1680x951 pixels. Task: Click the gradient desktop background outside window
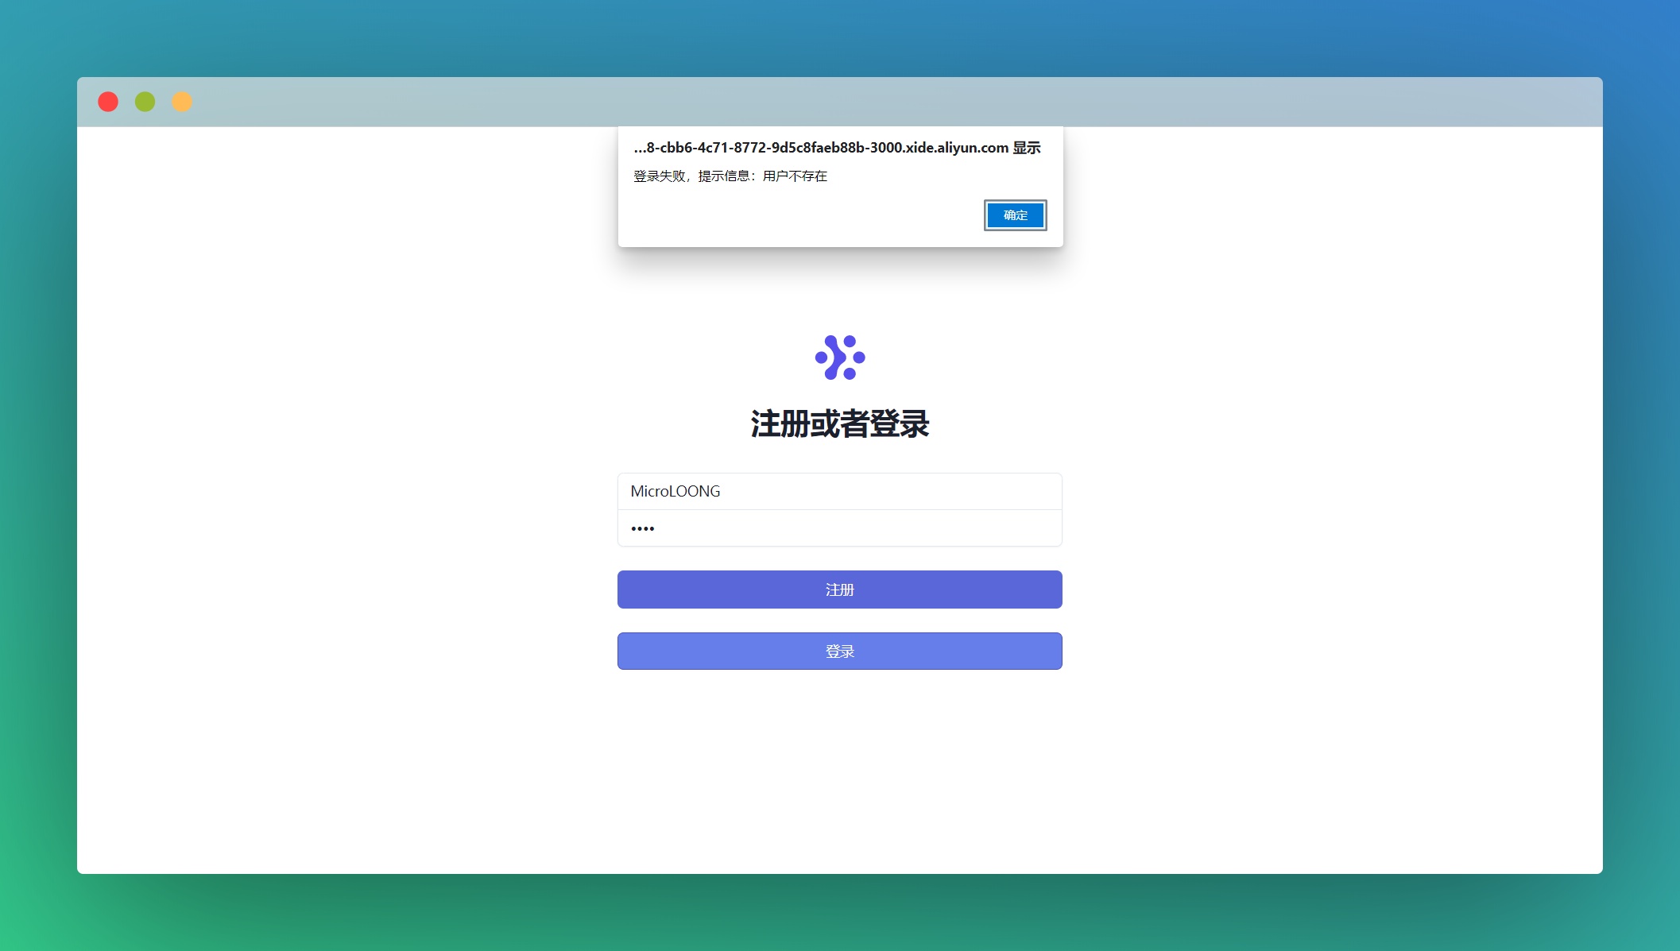tap(839, 914)
